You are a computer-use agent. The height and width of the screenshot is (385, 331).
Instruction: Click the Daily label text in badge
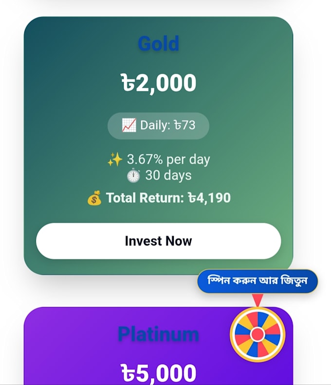[x=155, y=125]
